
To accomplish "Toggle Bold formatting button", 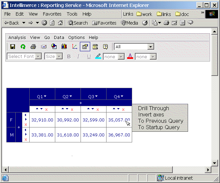I will tap(69, 57).
